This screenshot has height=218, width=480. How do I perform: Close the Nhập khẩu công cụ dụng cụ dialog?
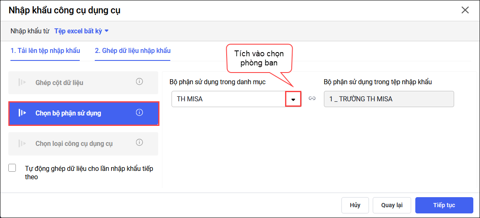pos(465,10)
